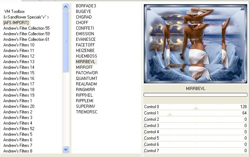Pick the BORFADE3 filter

coord(86,6)
